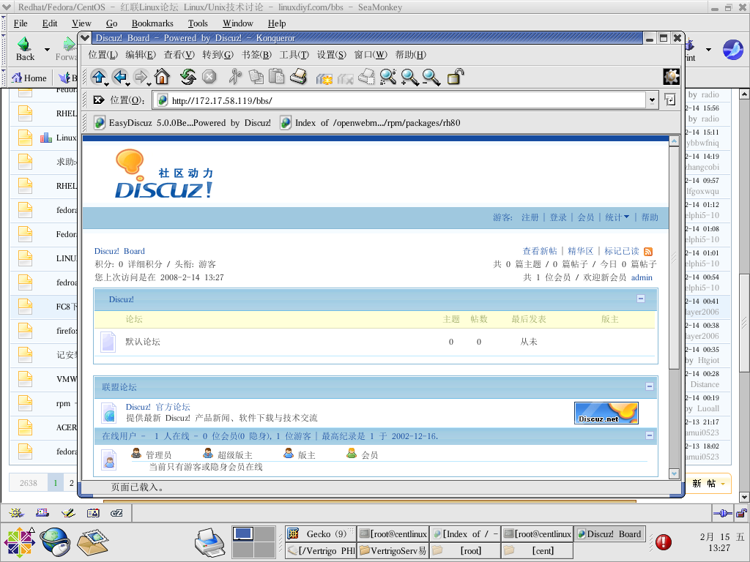The image size is (750, 562).
Task: Click the Konqueror vertical scrollbar down arrow
Action: (674, 473)
